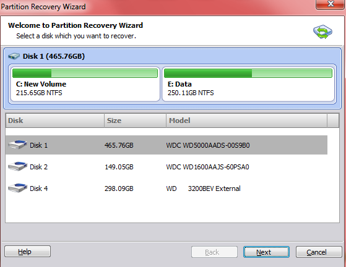Click the greyed-out Back button
The height and width of the screenshot is (267, 346).
[214, 252]
